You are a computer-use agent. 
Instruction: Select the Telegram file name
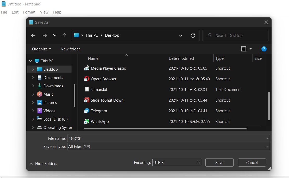pyautogui.click(x=99, y=111)
